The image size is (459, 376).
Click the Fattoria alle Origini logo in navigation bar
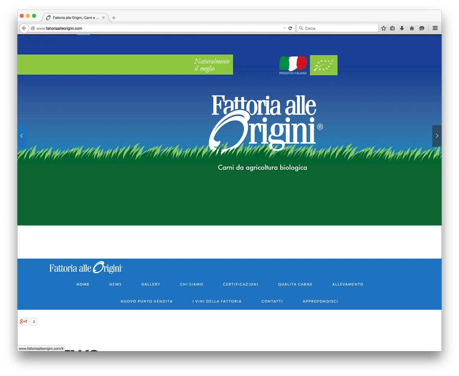[86, 267]
